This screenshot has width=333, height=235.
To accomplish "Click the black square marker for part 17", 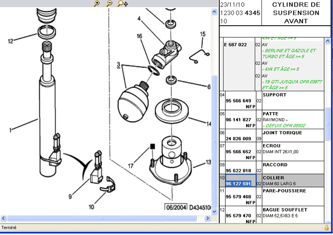I will [x=153, y=145].
